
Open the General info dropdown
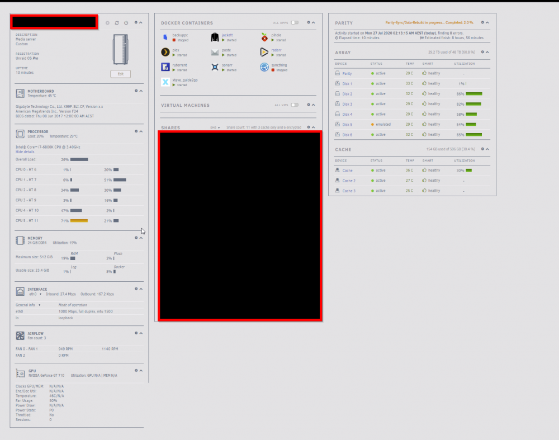(x=28, y=305)
